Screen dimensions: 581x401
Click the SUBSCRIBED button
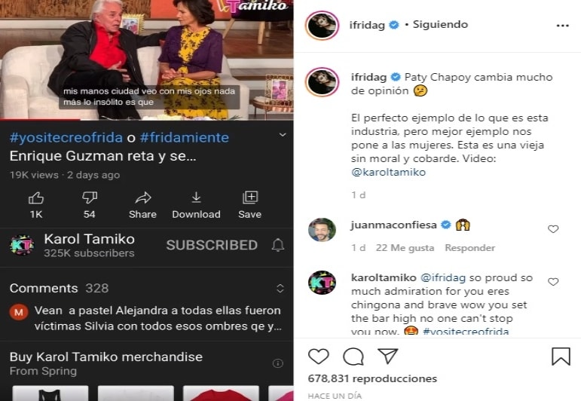point(212,245)
